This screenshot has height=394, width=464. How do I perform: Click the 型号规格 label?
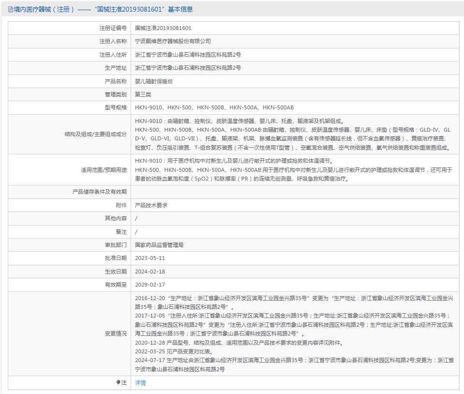pos(116,108)
